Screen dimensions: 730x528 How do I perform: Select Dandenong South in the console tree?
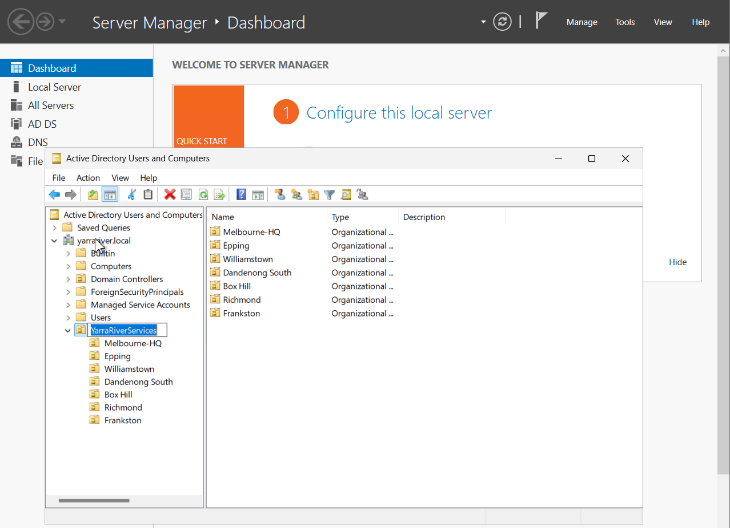(138, 382)
